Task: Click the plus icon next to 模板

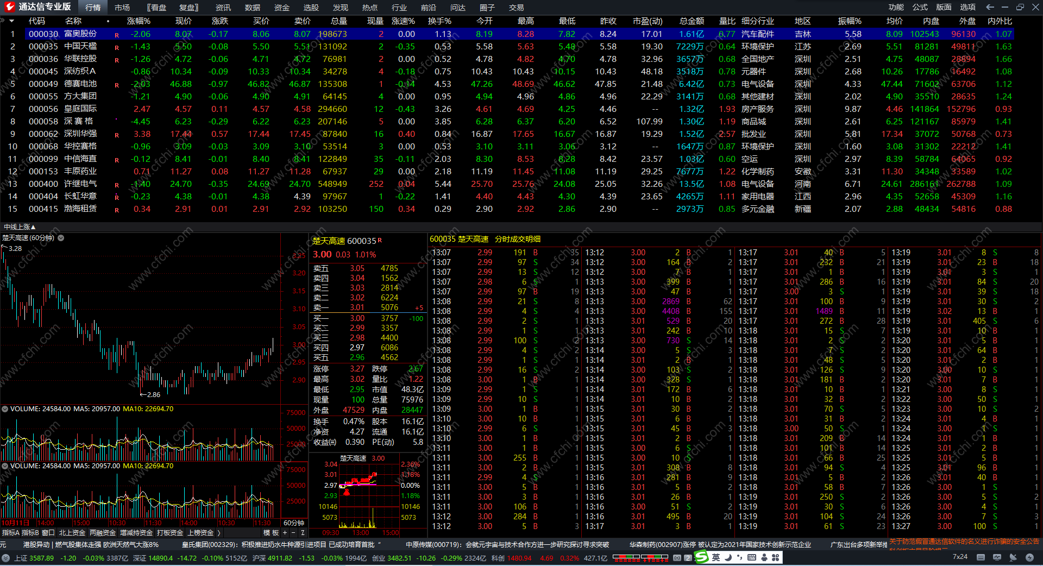Action: (285, 533)
